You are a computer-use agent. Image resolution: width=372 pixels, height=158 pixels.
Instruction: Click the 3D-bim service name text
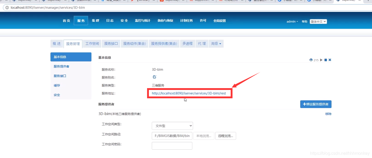coord(158,70)
